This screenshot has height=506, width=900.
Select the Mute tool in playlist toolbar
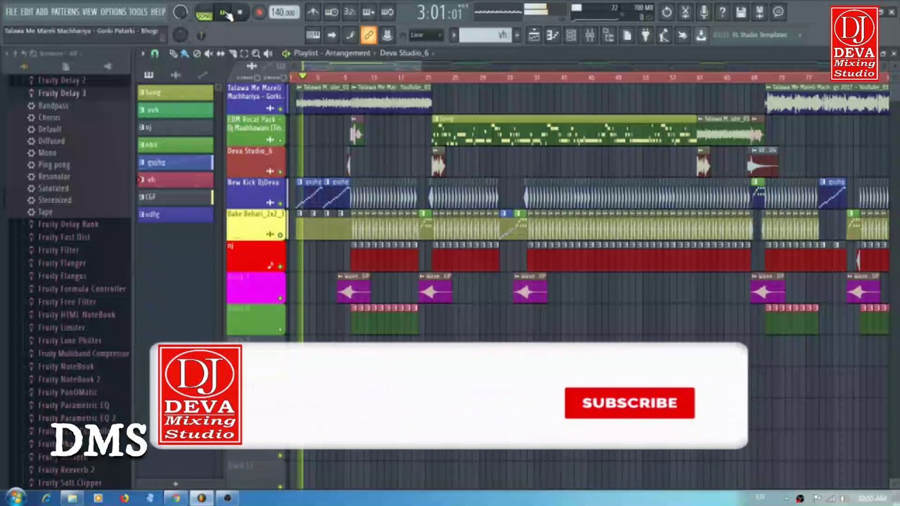[208, 53]
